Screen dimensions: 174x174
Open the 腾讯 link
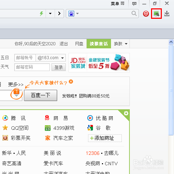tap(18, 118)
